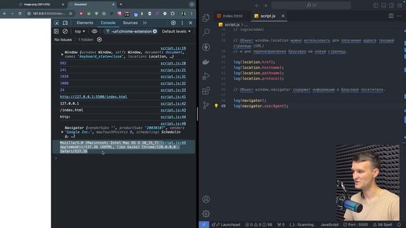
Task: Show the console sidebar
Action: tap(56, 31)
